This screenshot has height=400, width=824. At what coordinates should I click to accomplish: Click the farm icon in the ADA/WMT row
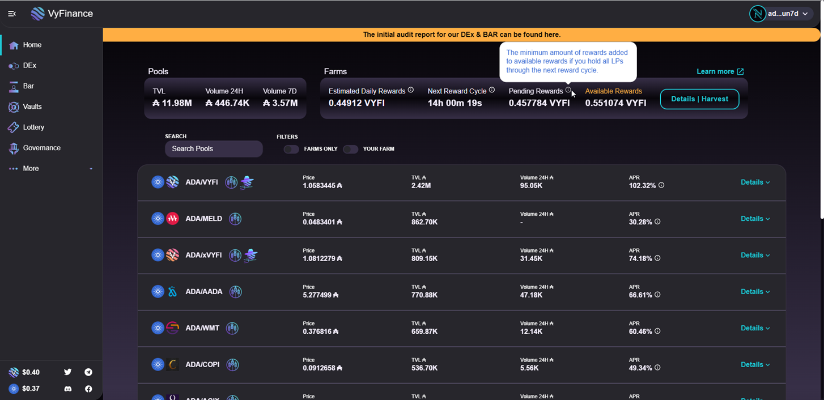point(232,328)
